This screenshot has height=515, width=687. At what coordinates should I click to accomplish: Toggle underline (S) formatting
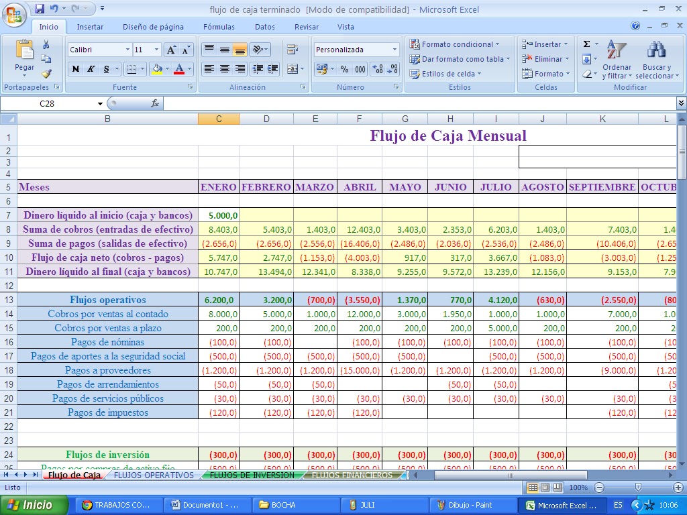click(107, 69)
